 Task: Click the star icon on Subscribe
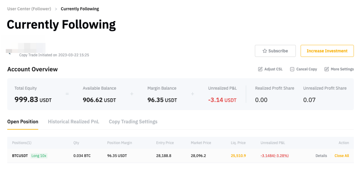[x=264, y=51]
